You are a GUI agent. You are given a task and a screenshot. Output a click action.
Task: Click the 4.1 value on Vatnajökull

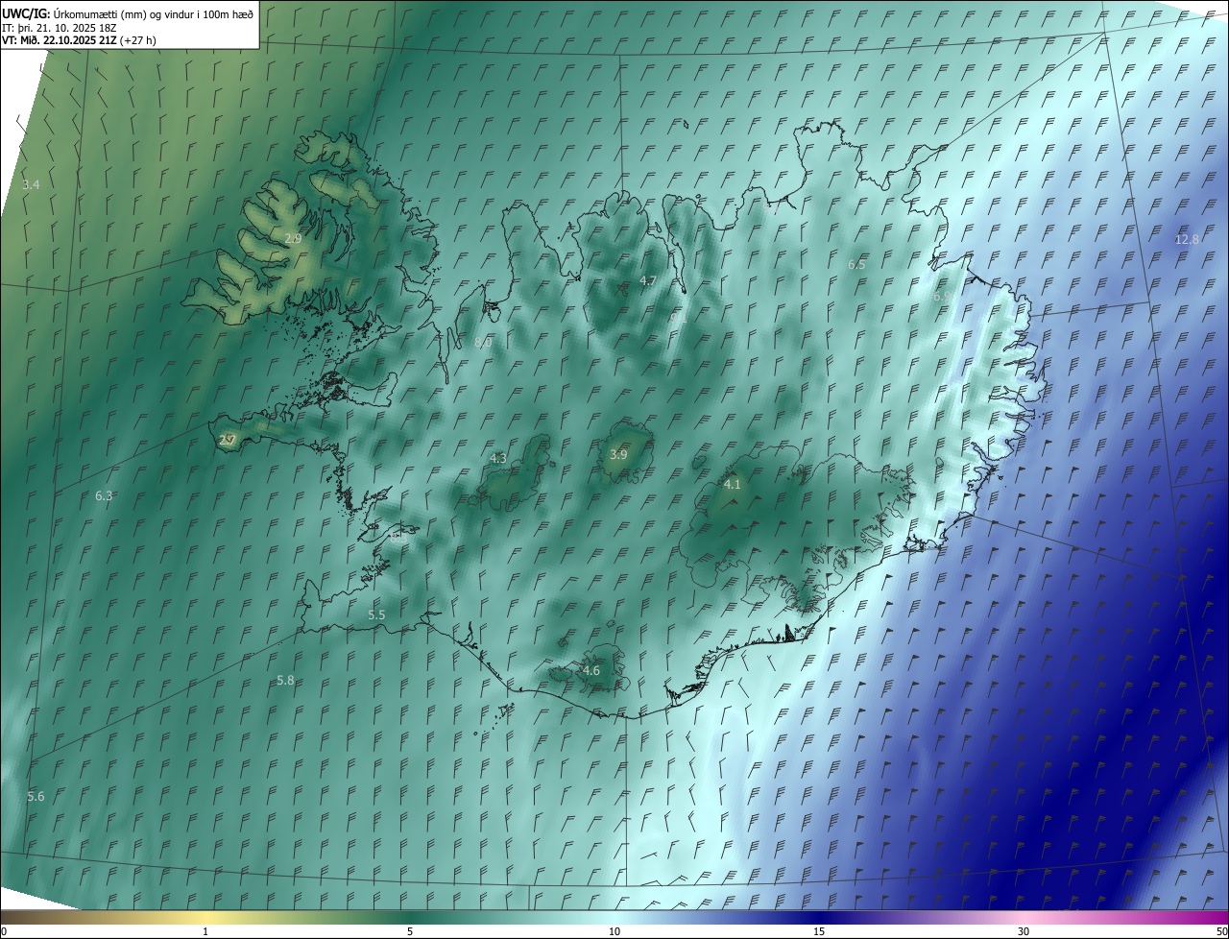(x=732, y=484)
